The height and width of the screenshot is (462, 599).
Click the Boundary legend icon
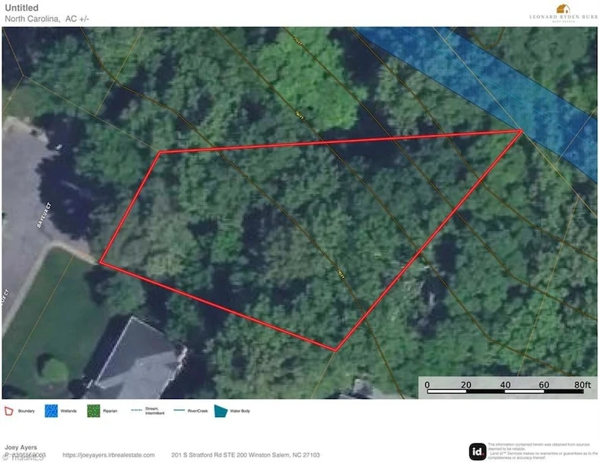pos(9,410)
